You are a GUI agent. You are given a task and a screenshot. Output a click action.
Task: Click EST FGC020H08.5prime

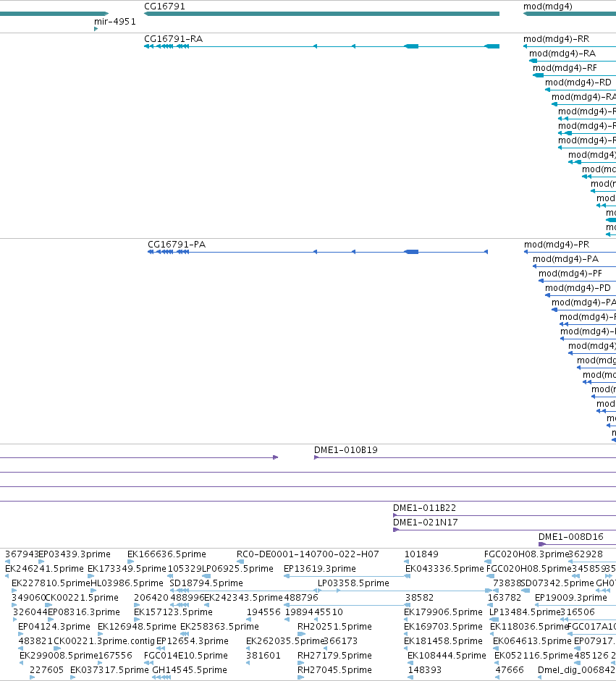click(528, 569)
